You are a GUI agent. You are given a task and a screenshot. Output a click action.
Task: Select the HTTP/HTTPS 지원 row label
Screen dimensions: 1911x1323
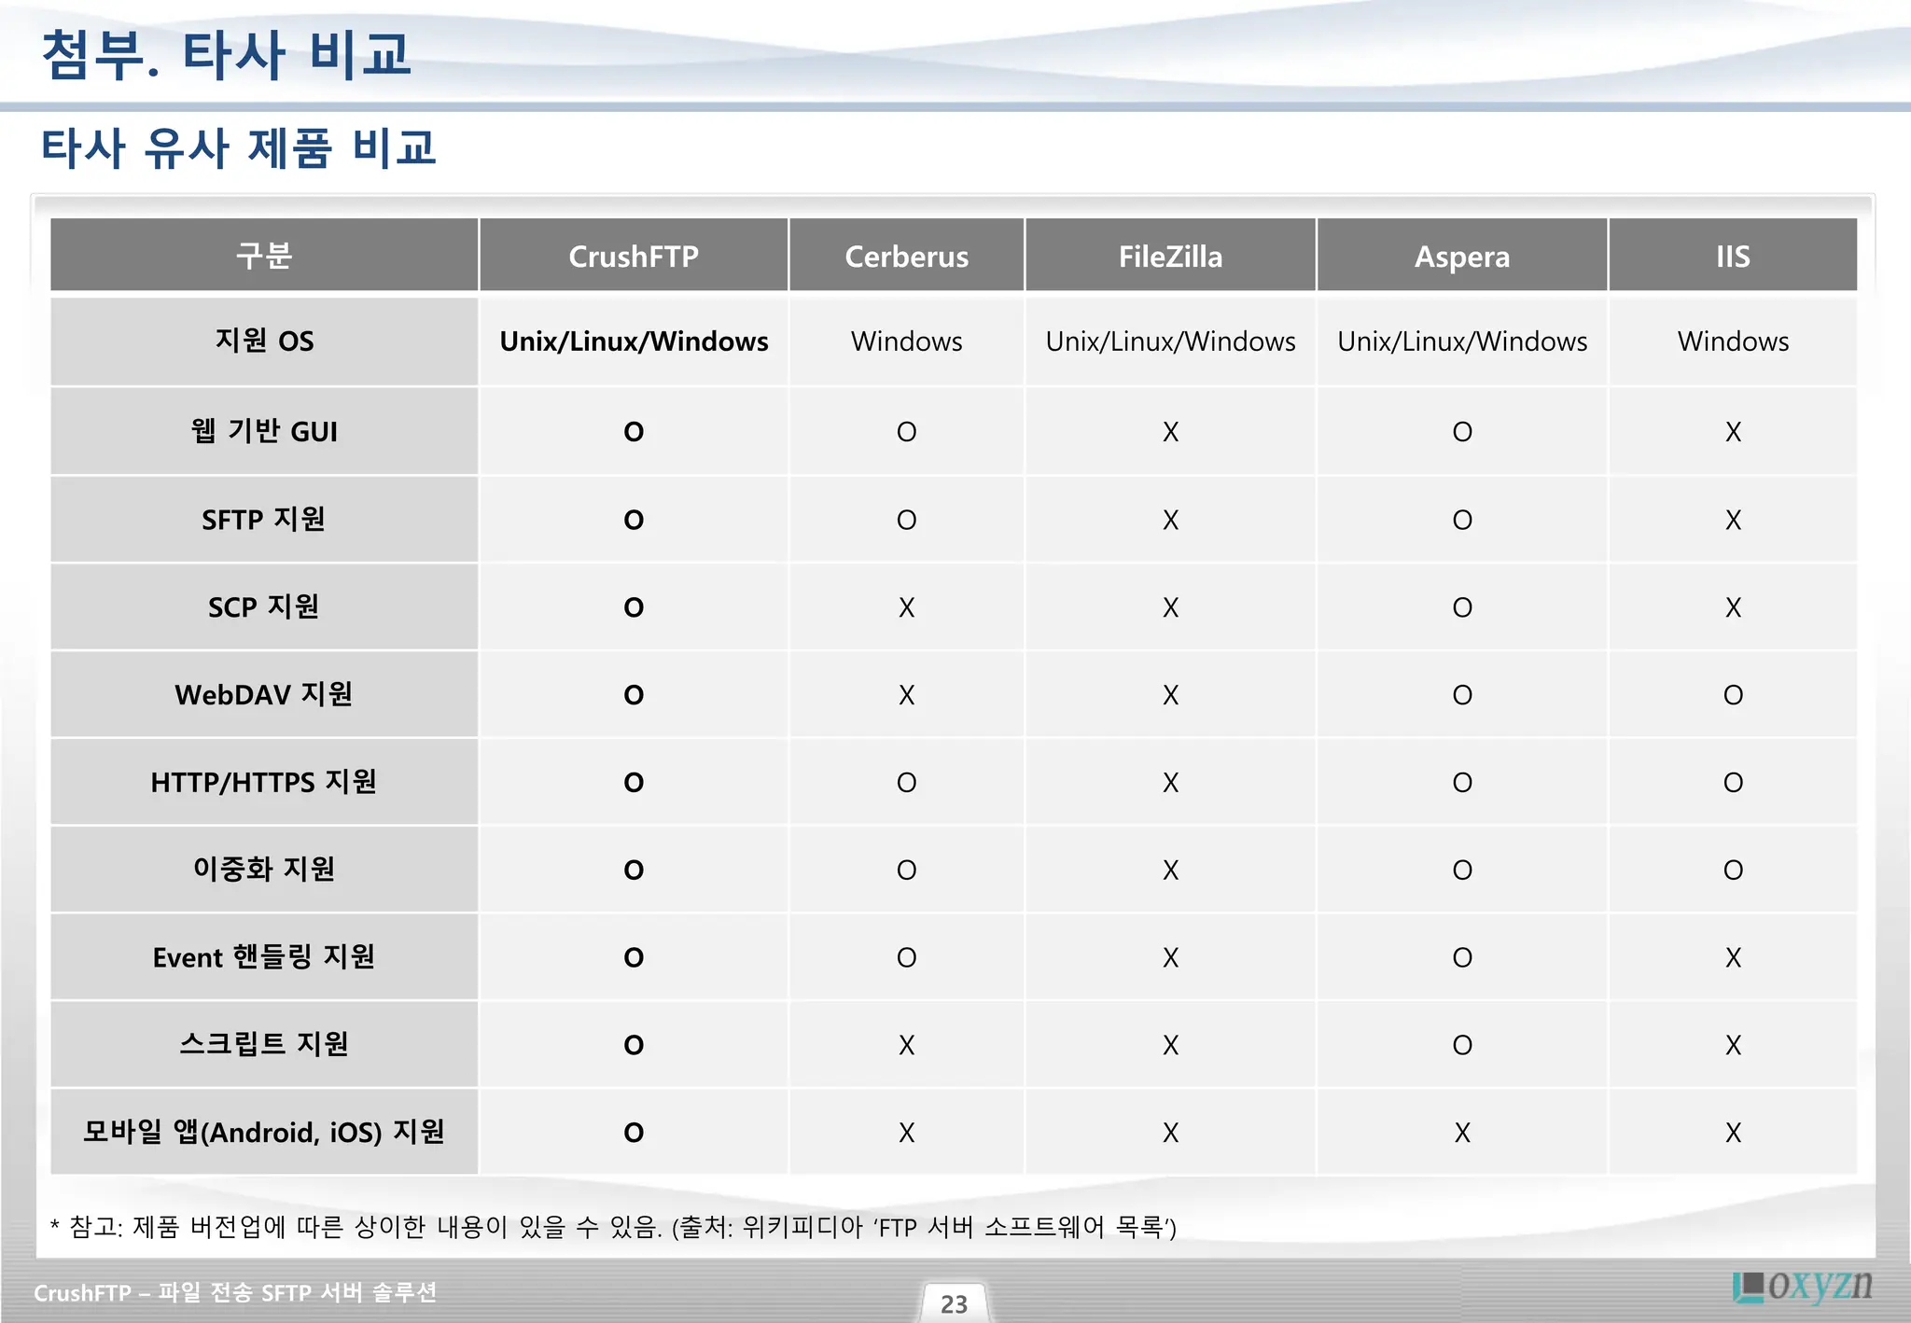[264, 782]
